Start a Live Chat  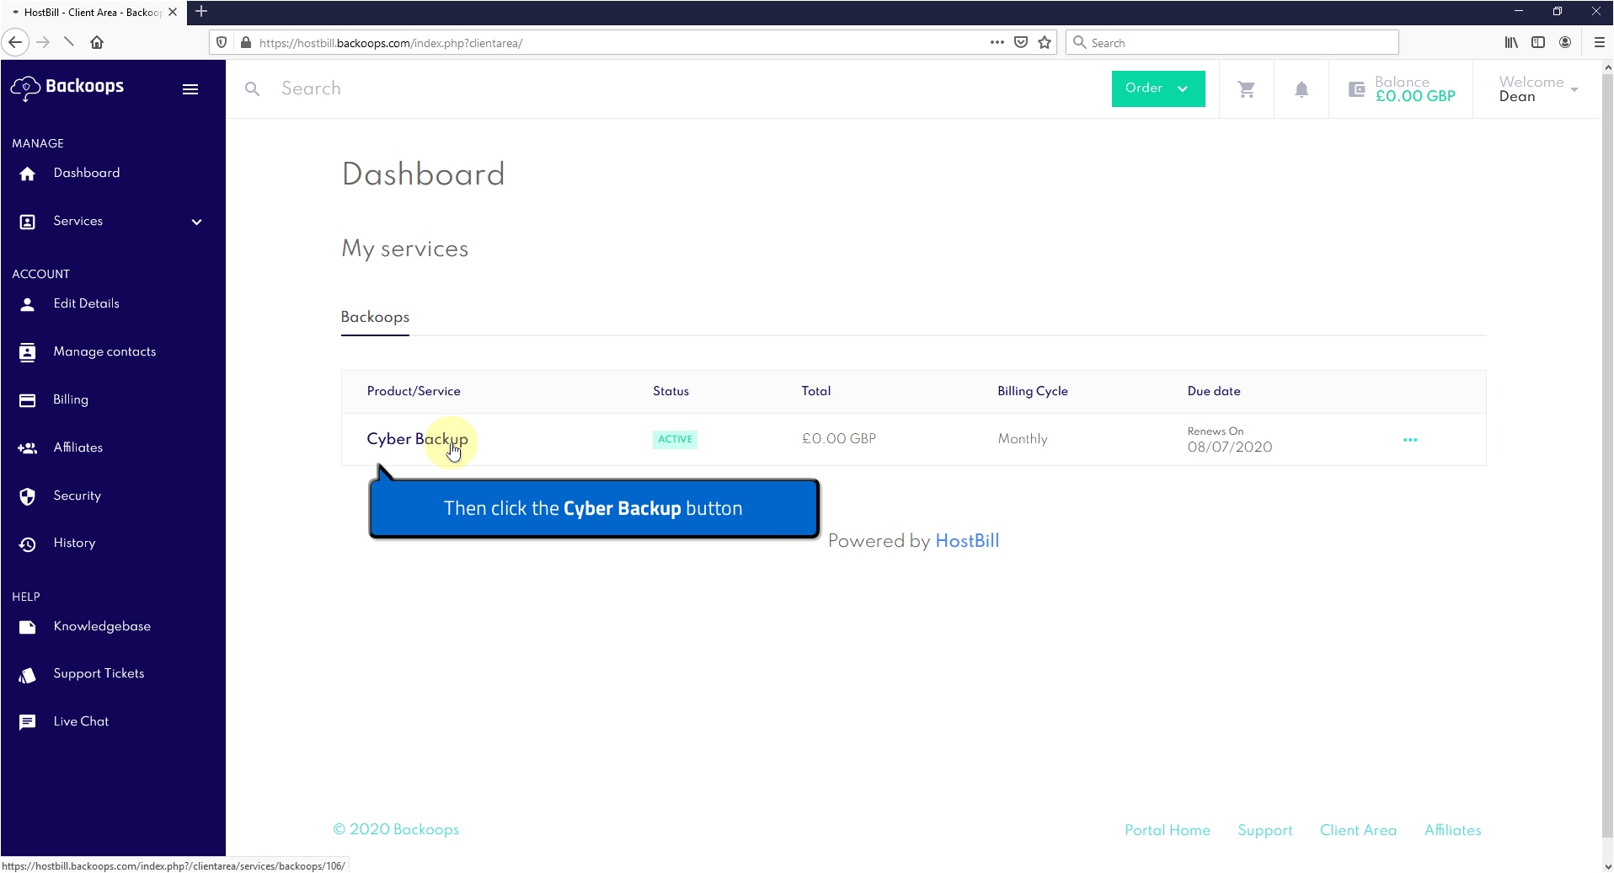point(81,721)
